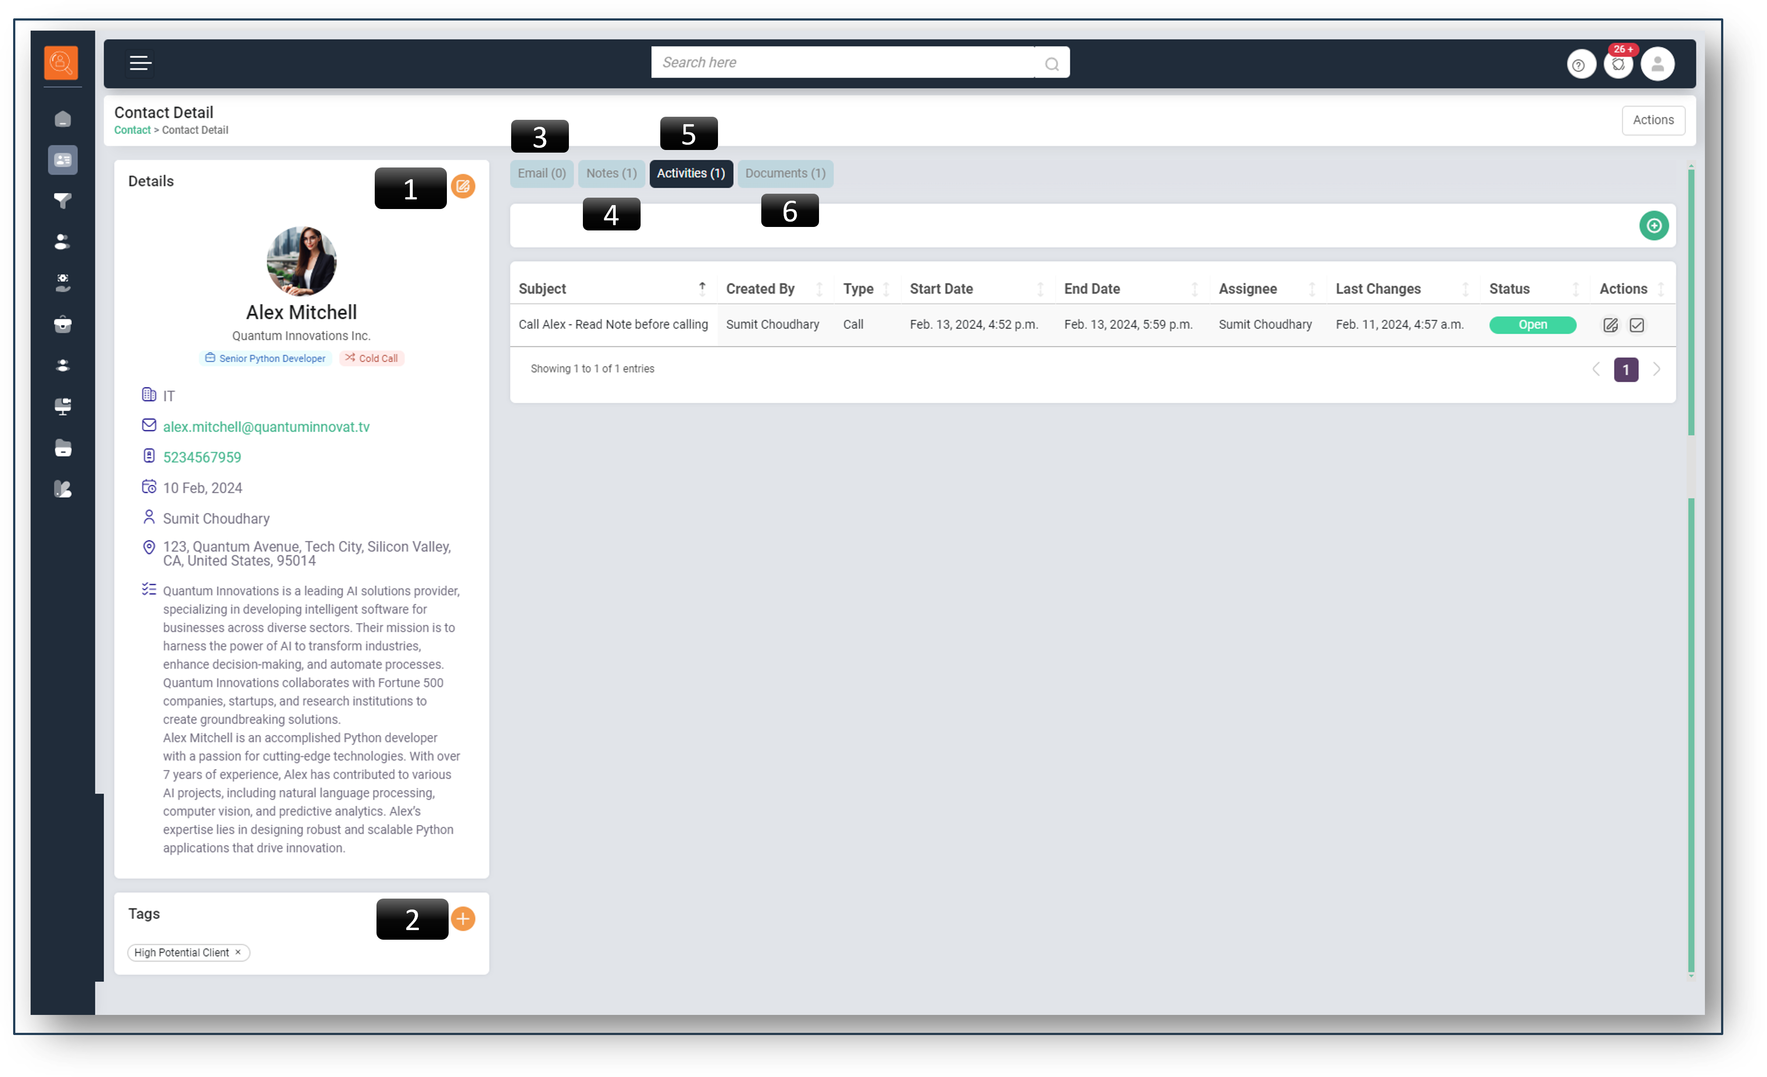Toggle the hamburger menu in top bar
Screen dimensions: 1767x1077
pos(140,63)
